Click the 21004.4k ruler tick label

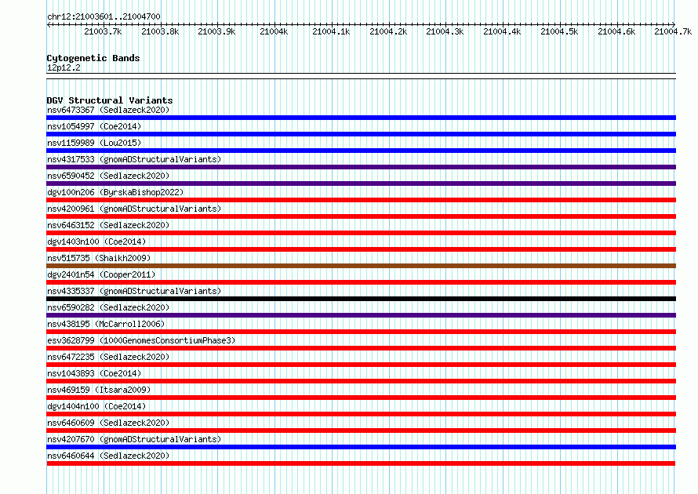click(x=502, y=31)
